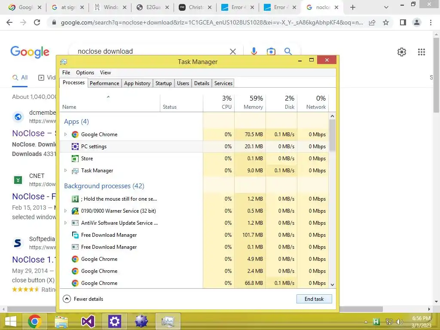The width and height of the screenshot is (440, 330).
Task: Click Task Manager taskbar icon
Action: [x=168, y=321]
